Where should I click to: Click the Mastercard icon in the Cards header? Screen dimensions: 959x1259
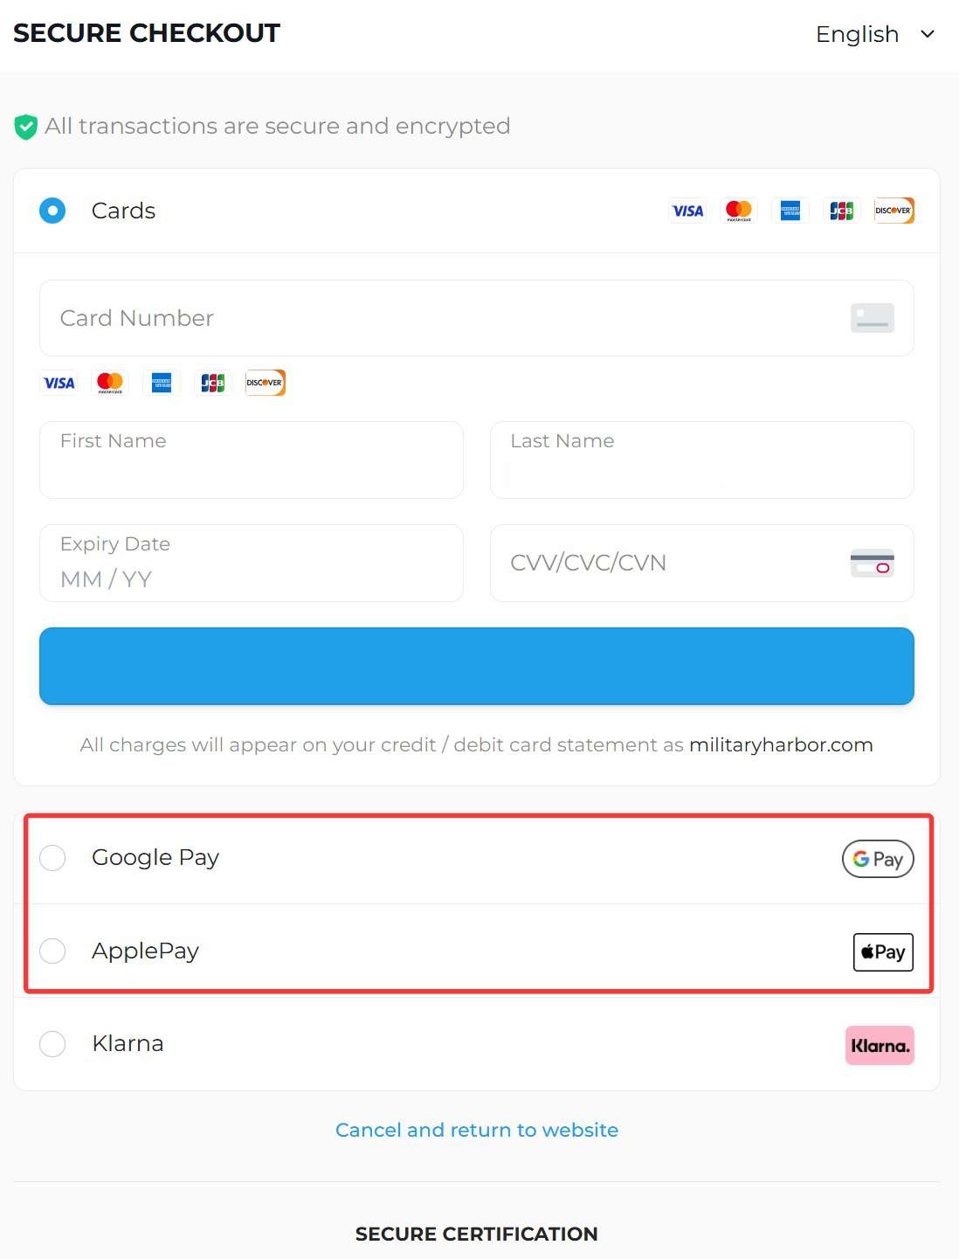[739, 211]
